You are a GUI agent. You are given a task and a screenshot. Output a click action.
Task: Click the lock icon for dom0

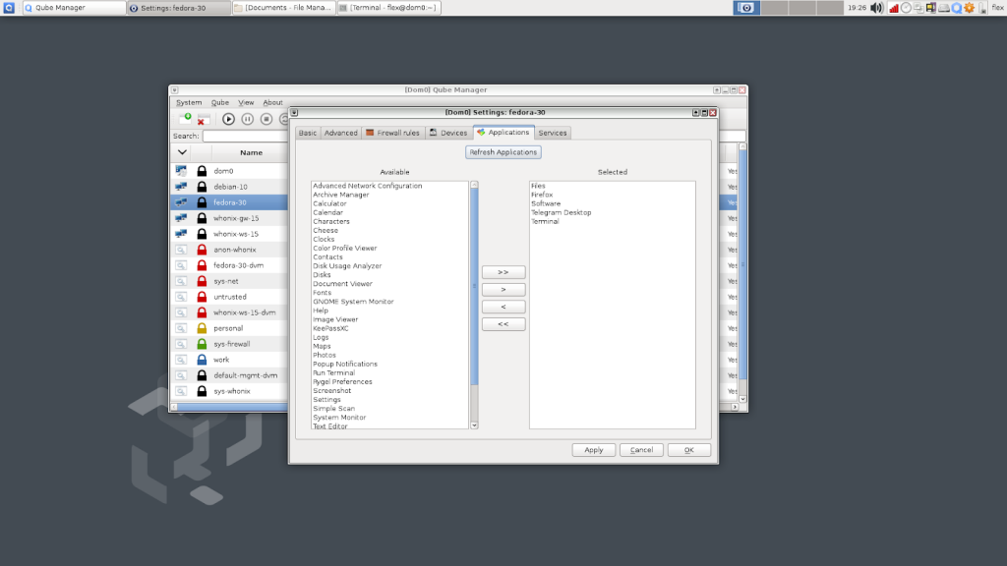click(202, 171)
